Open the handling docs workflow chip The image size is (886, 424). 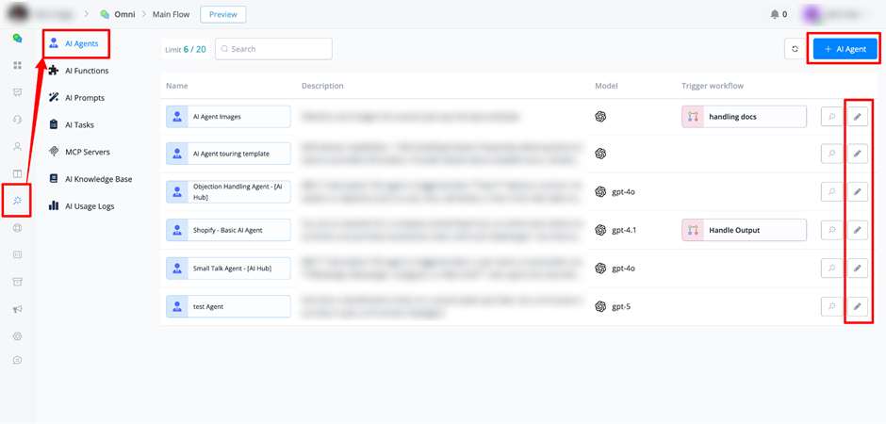(745, 117)
